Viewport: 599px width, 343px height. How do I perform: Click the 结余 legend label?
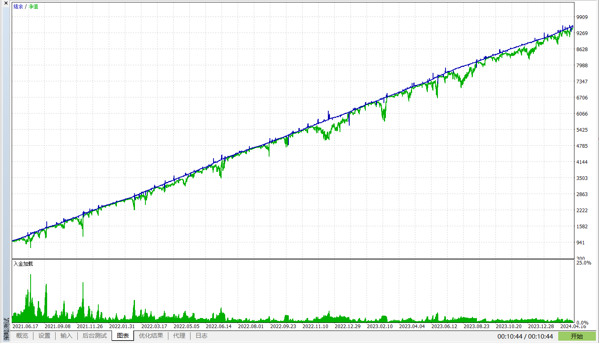[x=19, y=6]
